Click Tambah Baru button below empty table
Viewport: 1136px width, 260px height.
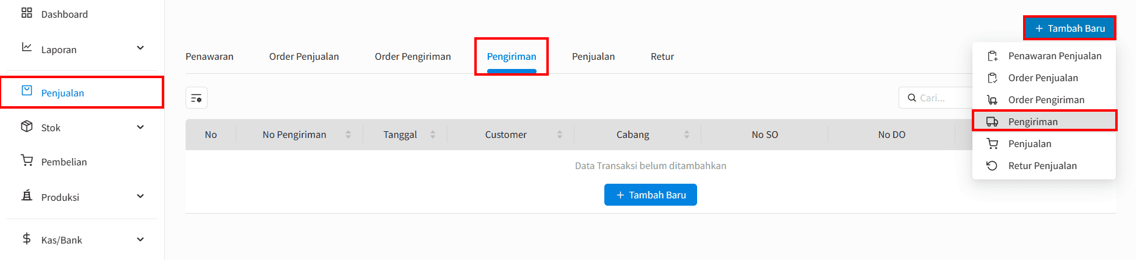coord(651,195)
